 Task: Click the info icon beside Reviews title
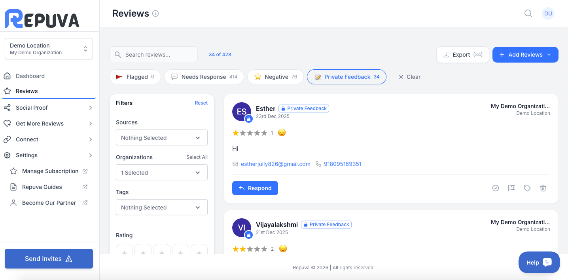[155, 13]
